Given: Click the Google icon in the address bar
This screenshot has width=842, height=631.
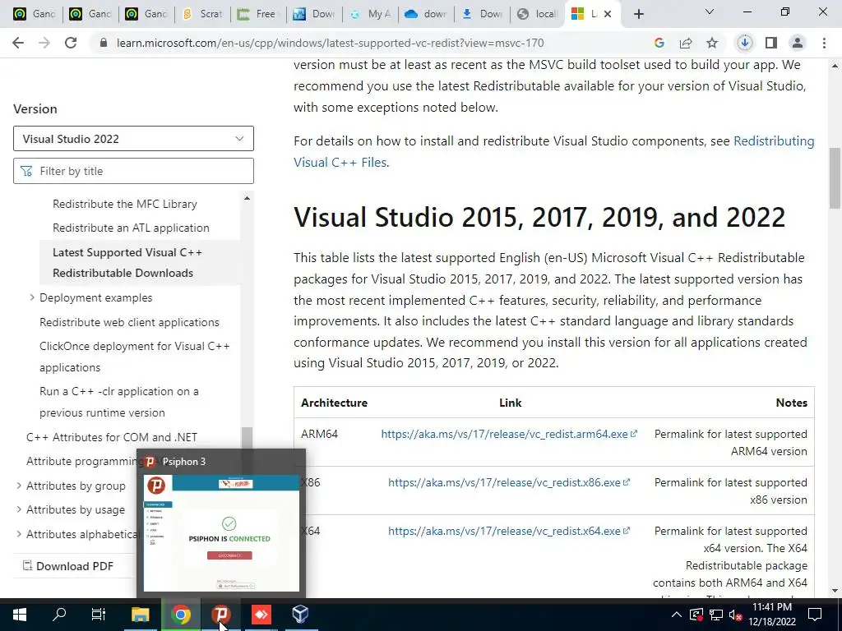Looking at the screenshot, I should [659, 43].
